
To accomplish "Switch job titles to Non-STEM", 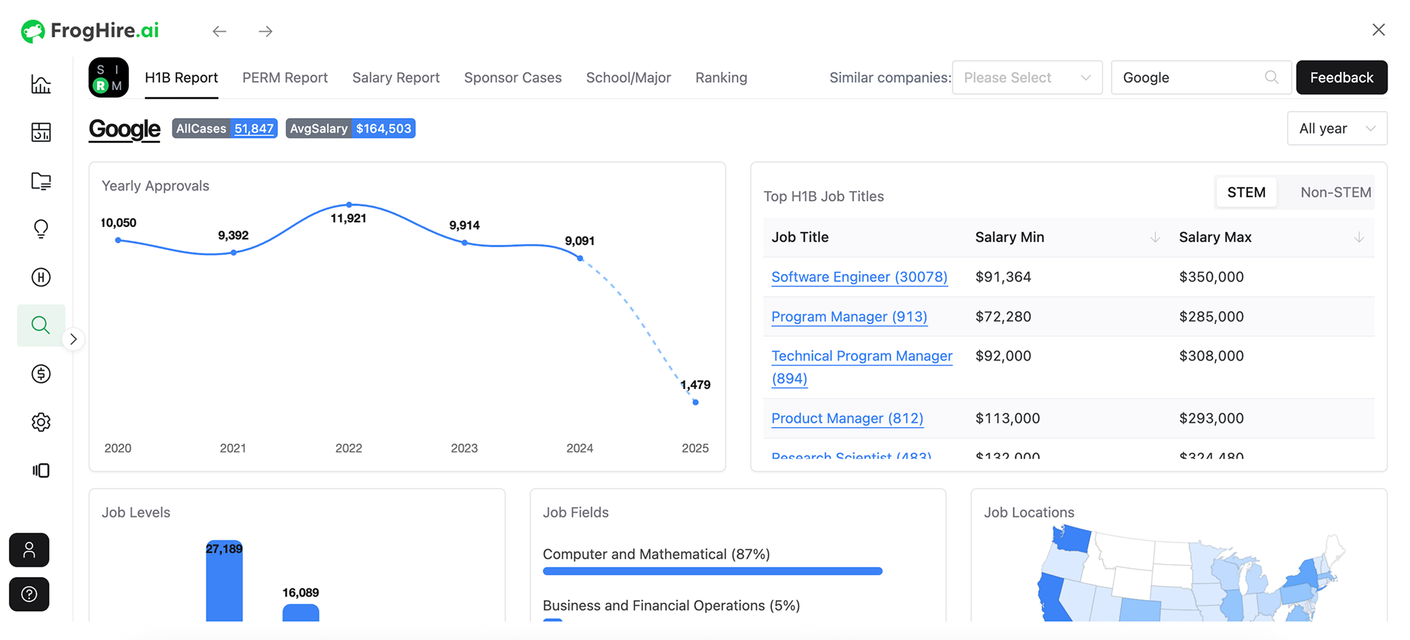I will 1335,193.
